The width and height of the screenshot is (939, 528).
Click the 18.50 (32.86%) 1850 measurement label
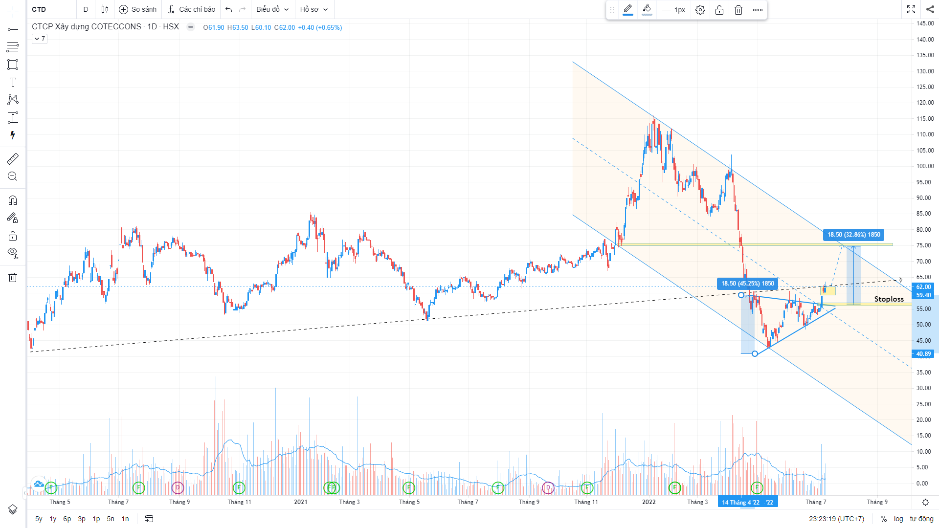tap(853, 235)
